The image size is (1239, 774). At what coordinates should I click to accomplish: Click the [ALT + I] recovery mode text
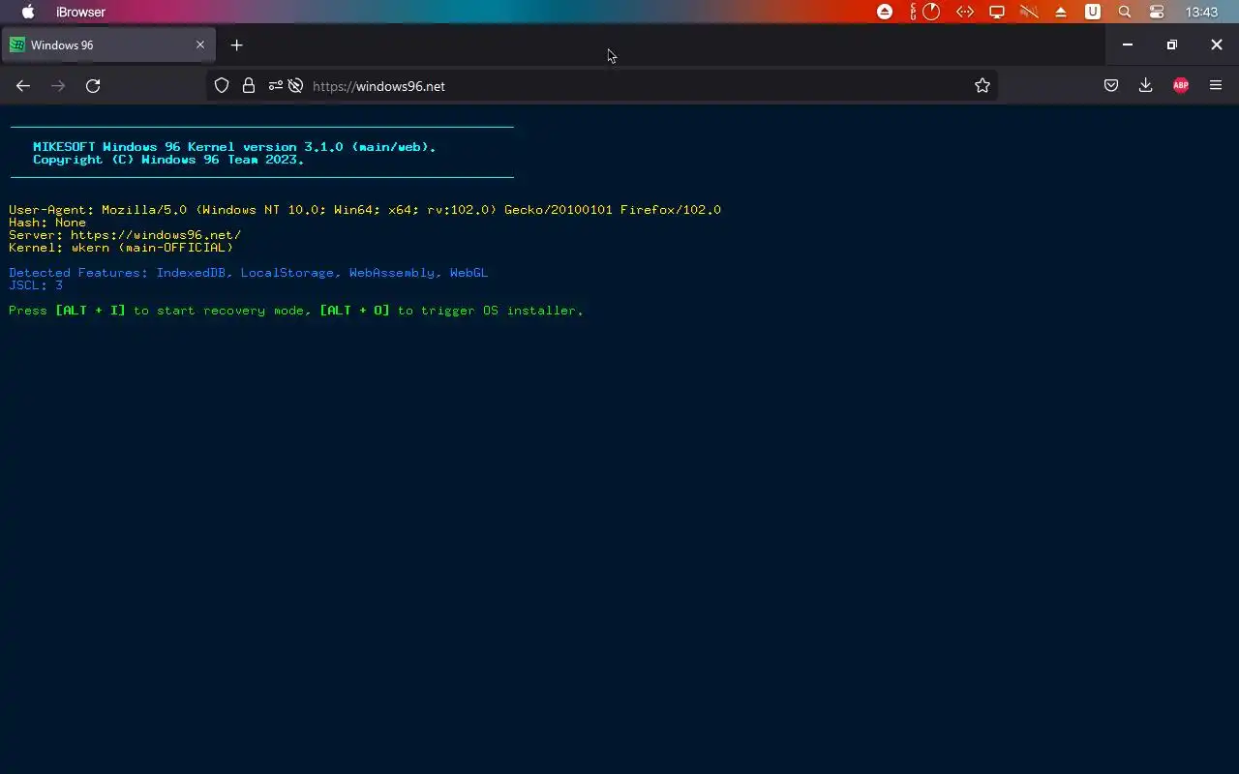(x=90, y=311)
